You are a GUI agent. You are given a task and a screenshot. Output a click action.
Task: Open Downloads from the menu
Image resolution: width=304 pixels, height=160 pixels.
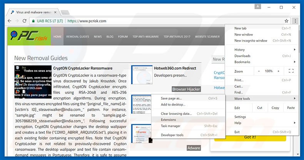[x=262, y=56]
